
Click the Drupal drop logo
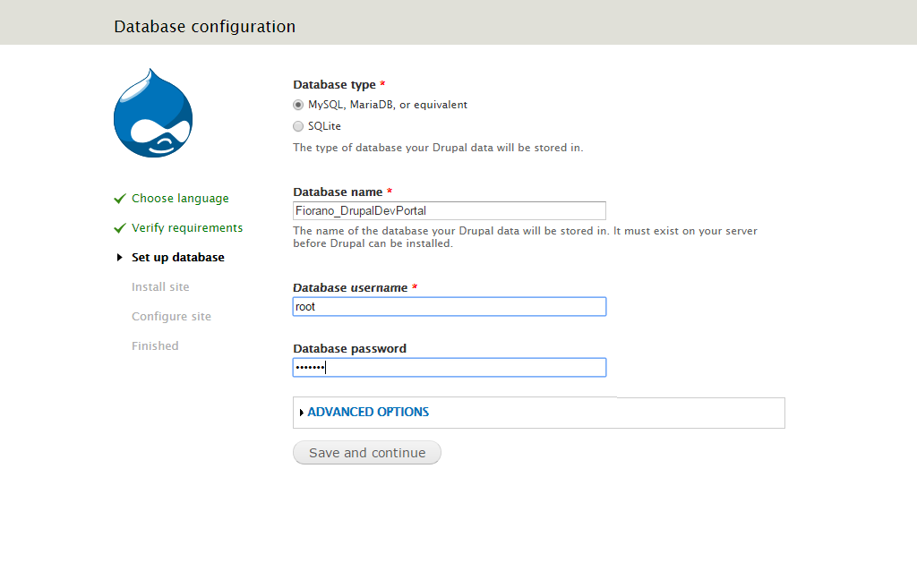153,113
